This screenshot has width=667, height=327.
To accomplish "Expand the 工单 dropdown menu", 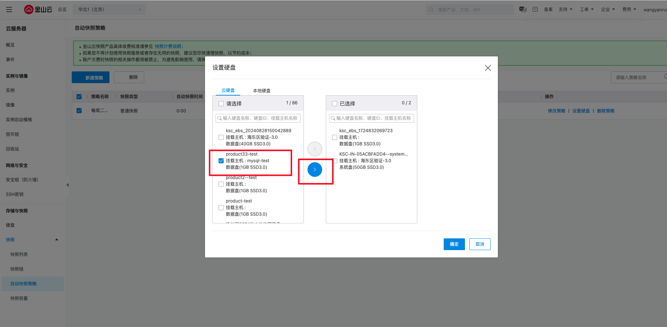I will tap(586, 10).
